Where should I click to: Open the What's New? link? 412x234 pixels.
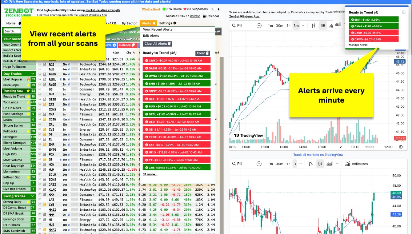coord(151,9)
